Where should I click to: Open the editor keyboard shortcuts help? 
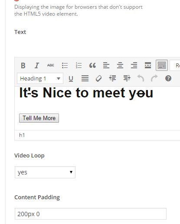168,78
